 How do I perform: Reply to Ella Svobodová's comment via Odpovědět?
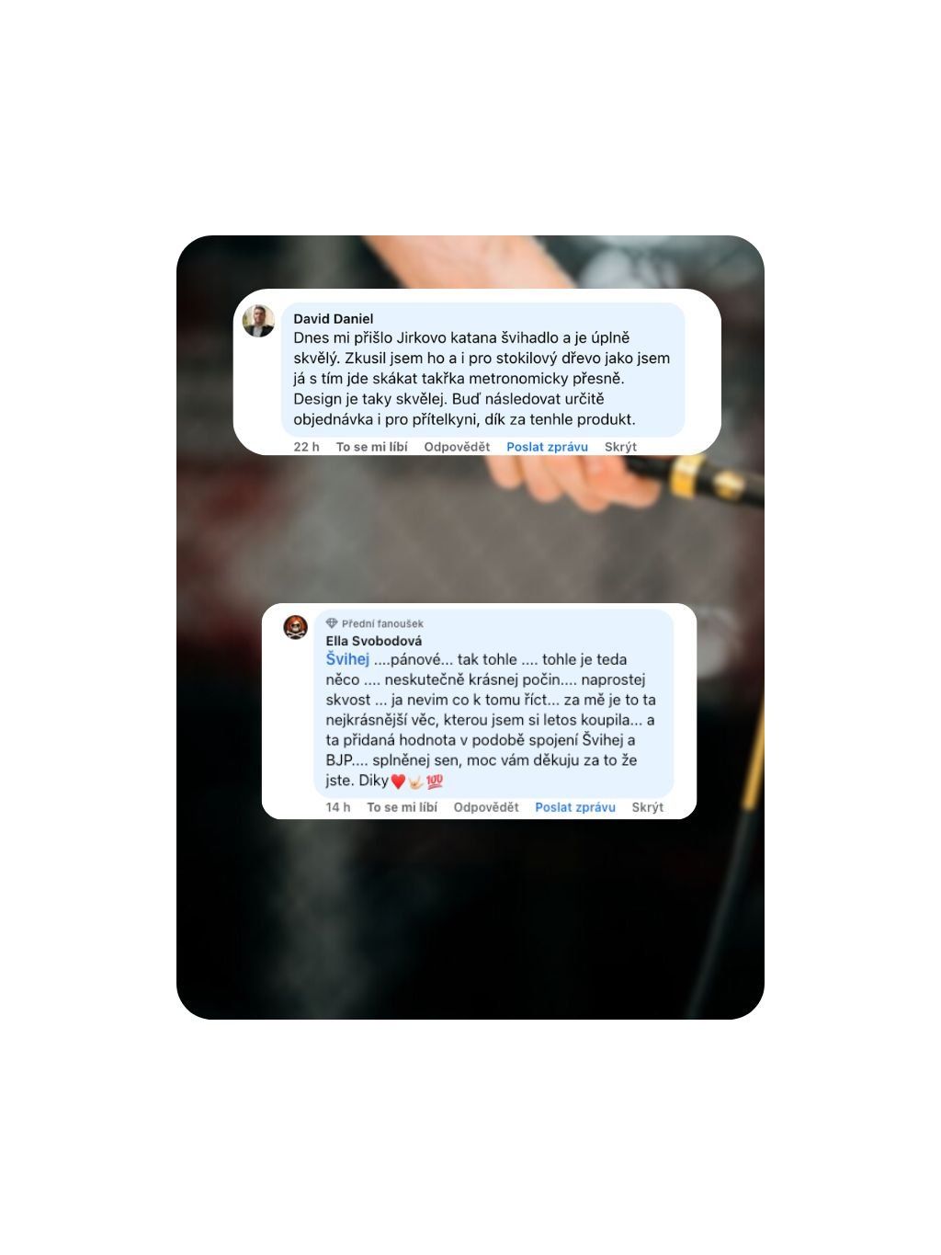486,807
